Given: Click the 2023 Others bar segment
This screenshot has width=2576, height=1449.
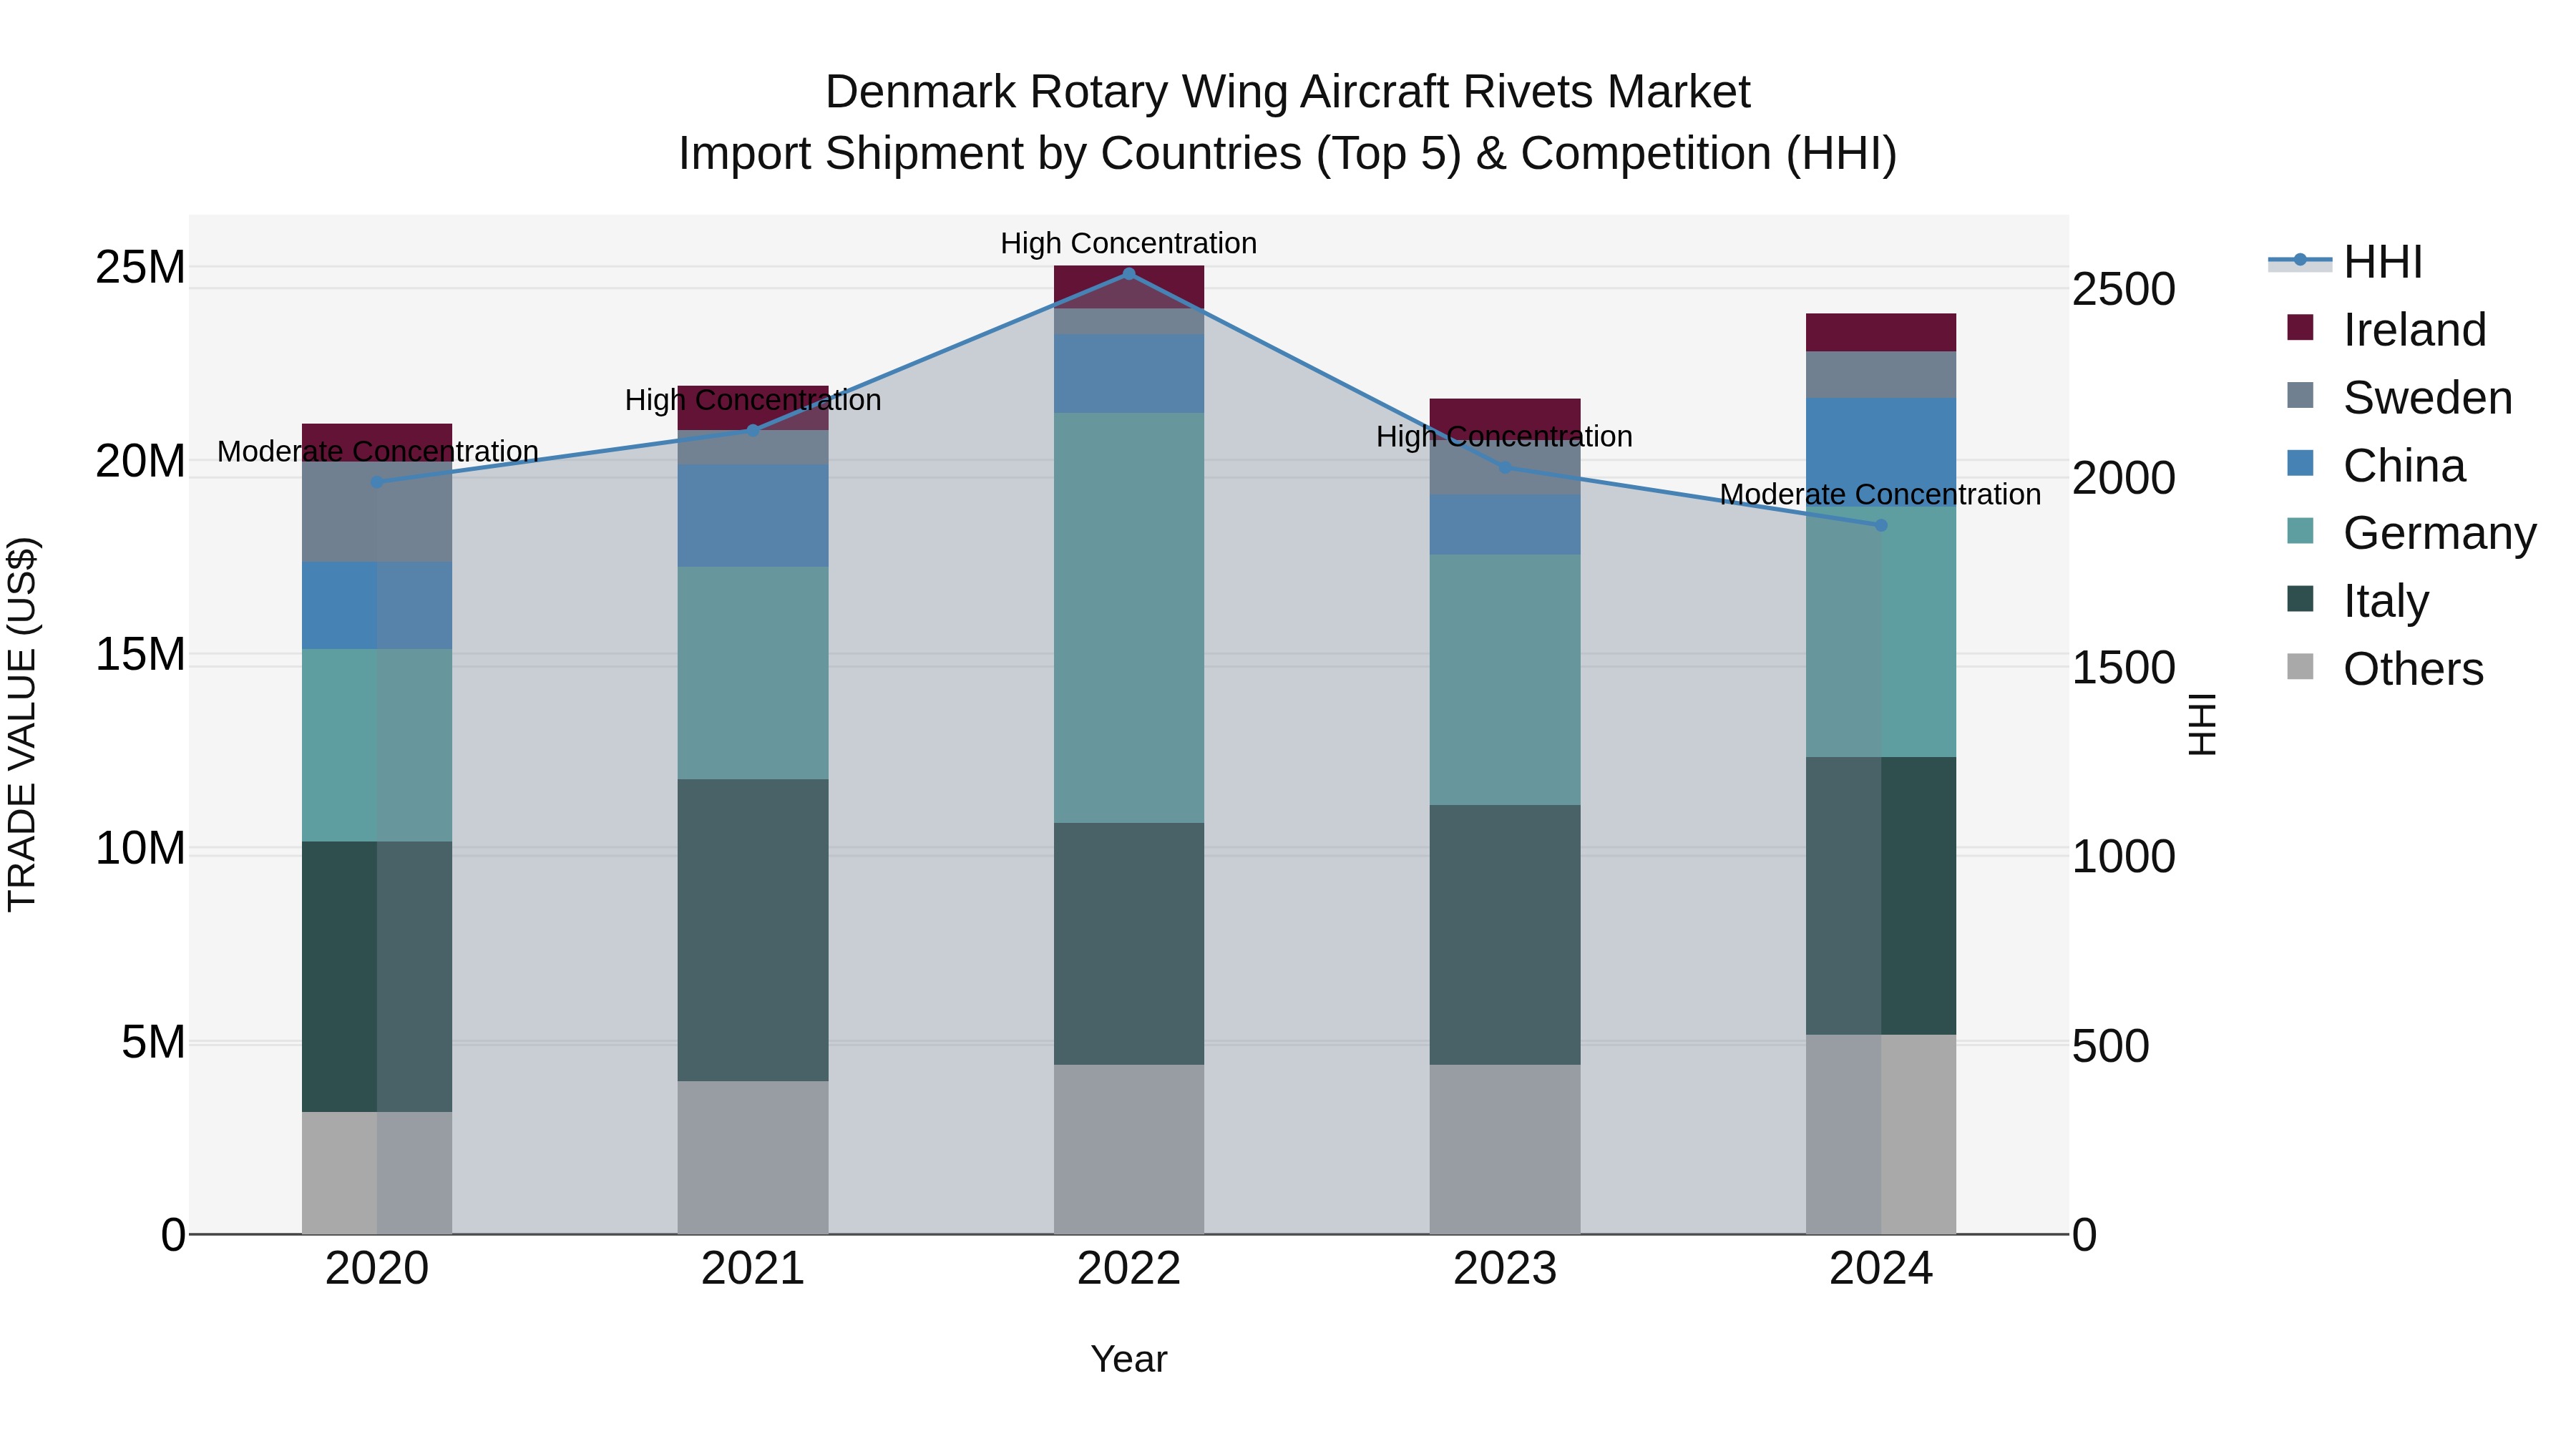Looking at the screenshot, I should (1505, 1149).
